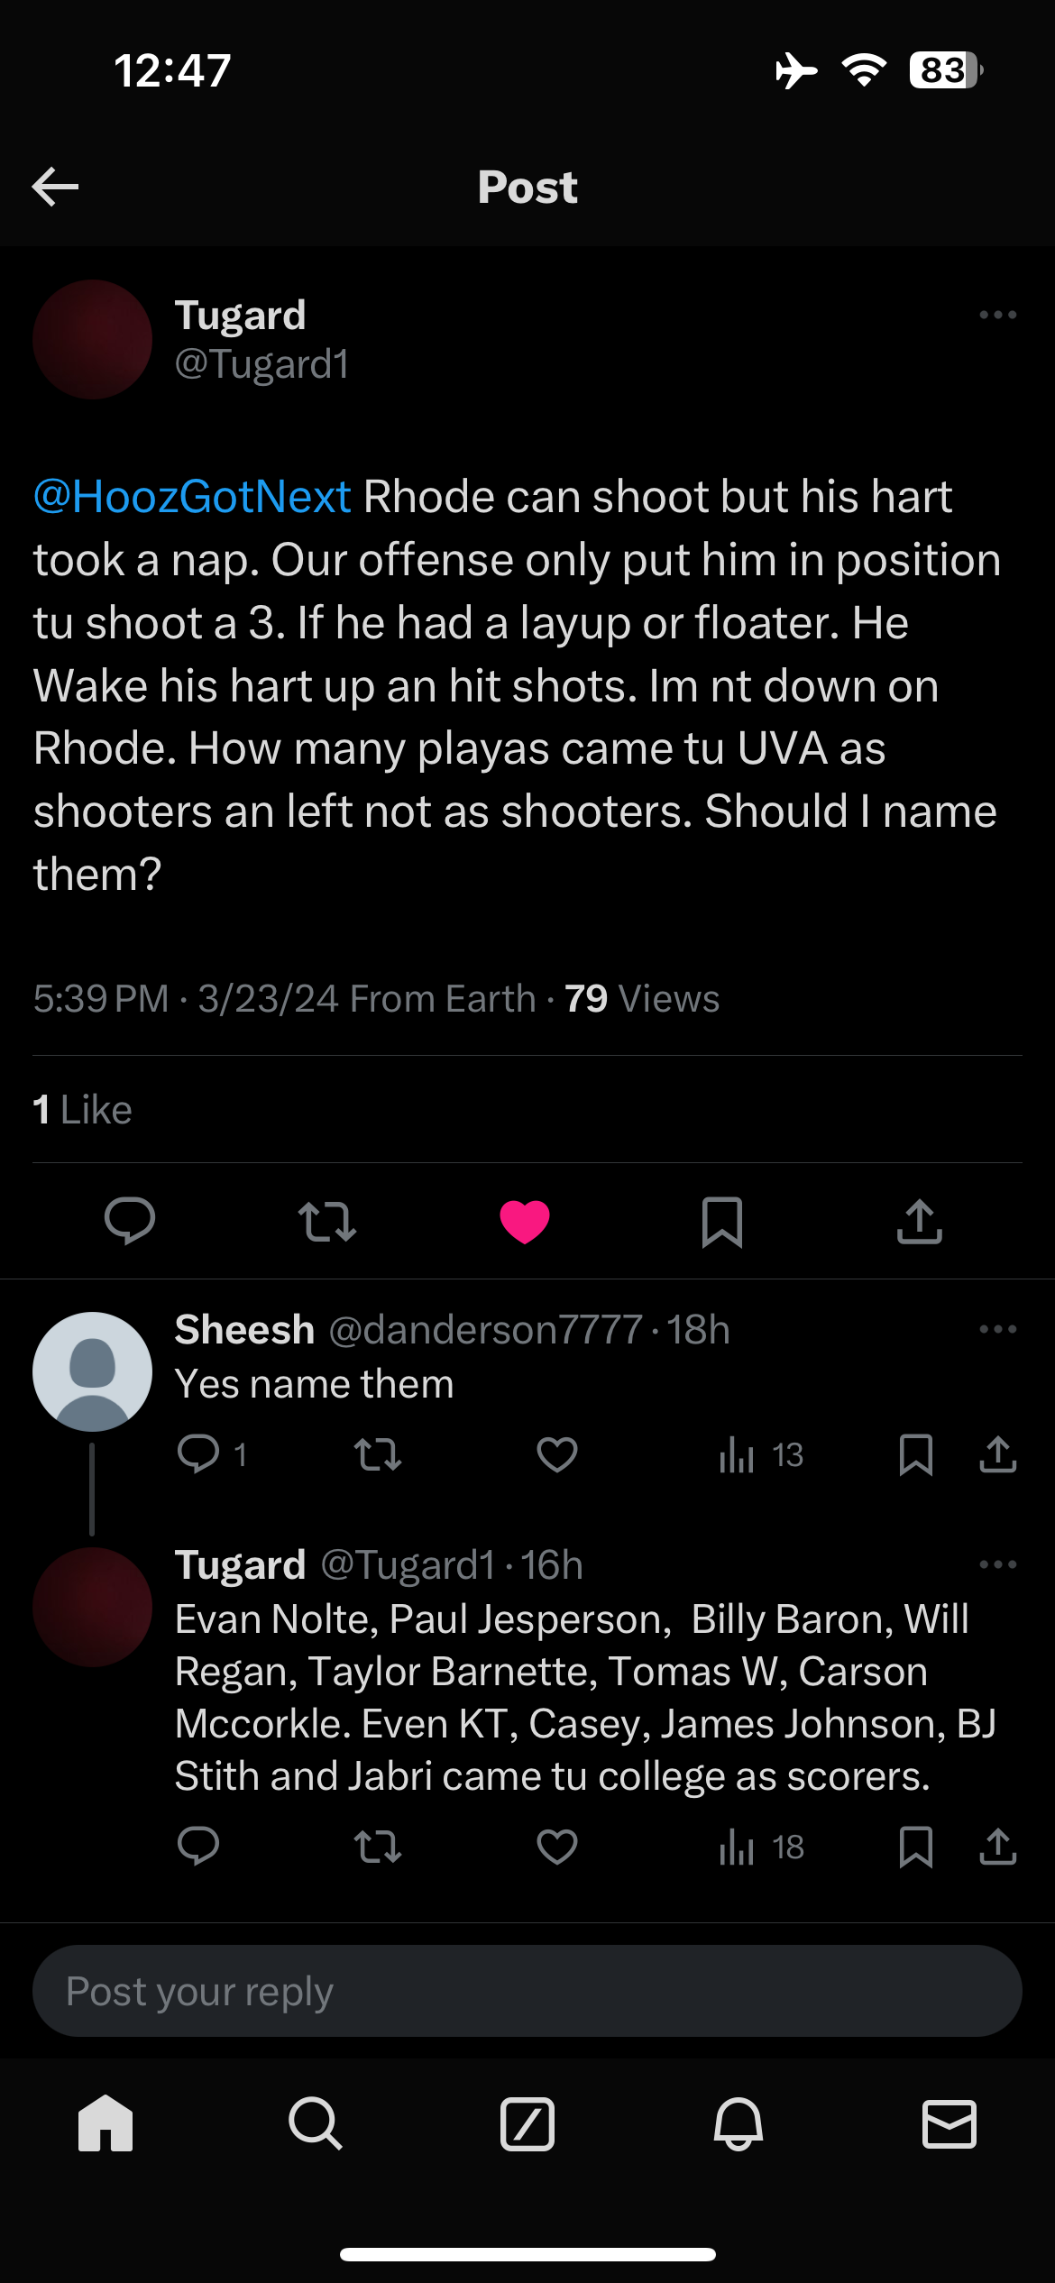Open more options on Sheesh's reply

click(997, 1329)
